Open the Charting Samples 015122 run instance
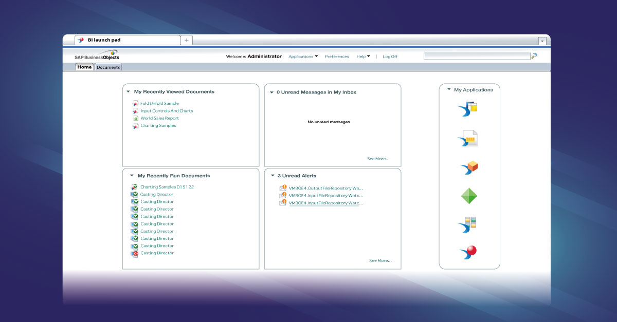The height and width of the screenshot is (322, 617). coord(167,187)
